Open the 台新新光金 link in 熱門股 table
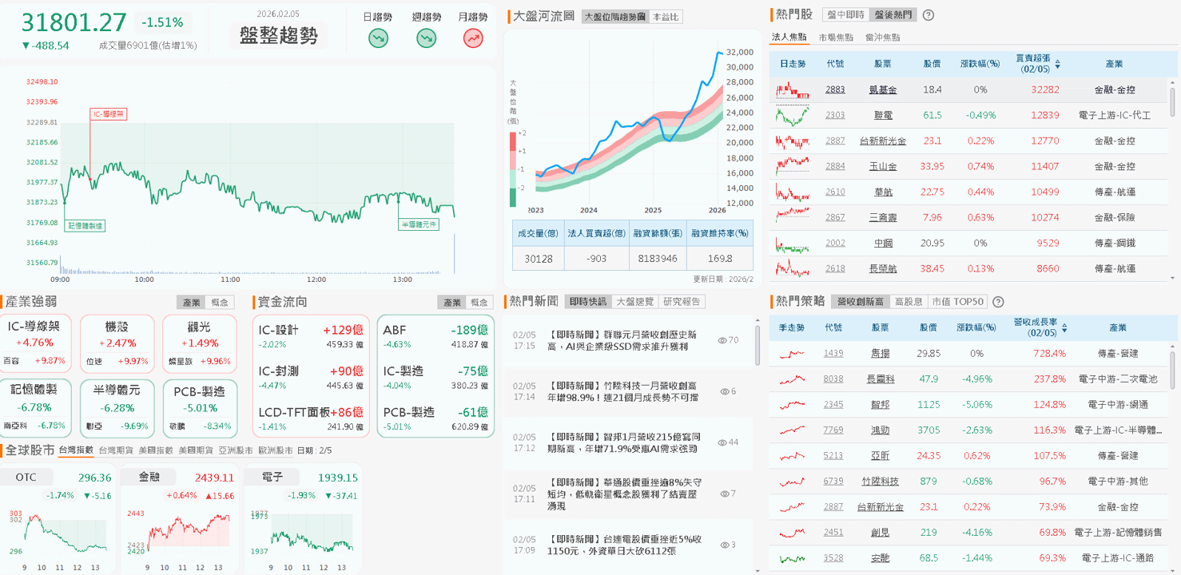Image resolution: width=1181 pixels, height=575 pixels. pos(883,141)
